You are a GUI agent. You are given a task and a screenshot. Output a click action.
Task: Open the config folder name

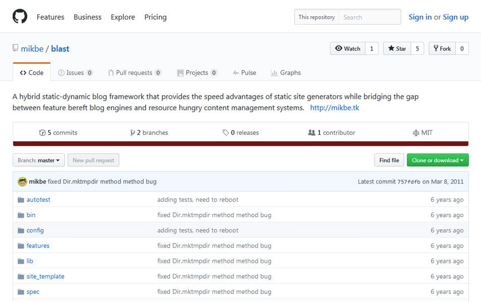[x=35, y=231]
